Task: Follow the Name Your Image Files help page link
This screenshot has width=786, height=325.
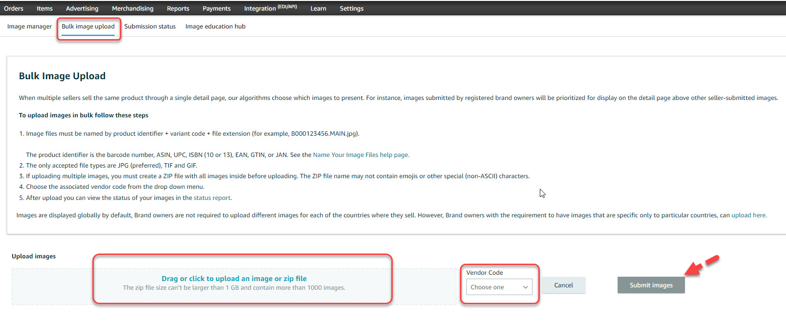Action: [x=361, y=155]
